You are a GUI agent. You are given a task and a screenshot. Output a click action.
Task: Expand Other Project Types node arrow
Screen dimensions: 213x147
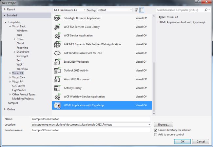pos(10,94)
